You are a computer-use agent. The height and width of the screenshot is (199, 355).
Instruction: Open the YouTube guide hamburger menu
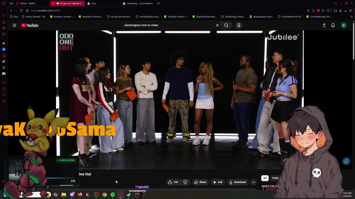tap(14, 25)
